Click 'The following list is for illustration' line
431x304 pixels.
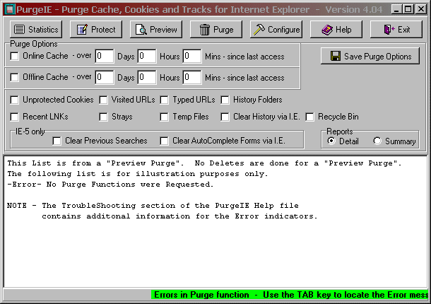pos(138,174)
